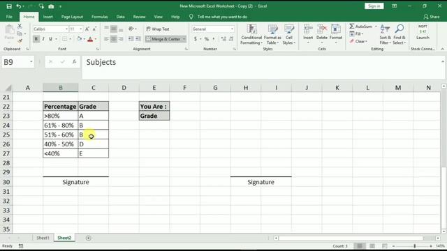Toggle Normal view in status bar
This screenshot has height=251, width=447.
[360, 246]
